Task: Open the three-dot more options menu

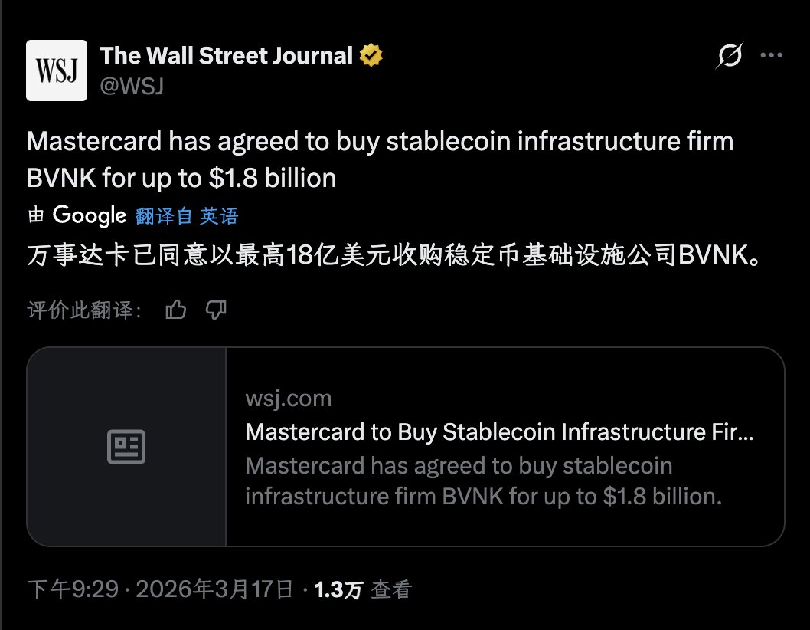Action: coord(770,56)
